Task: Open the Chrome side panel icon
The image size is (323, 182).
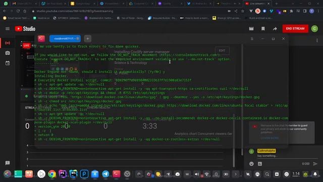Action: [305, 11]
